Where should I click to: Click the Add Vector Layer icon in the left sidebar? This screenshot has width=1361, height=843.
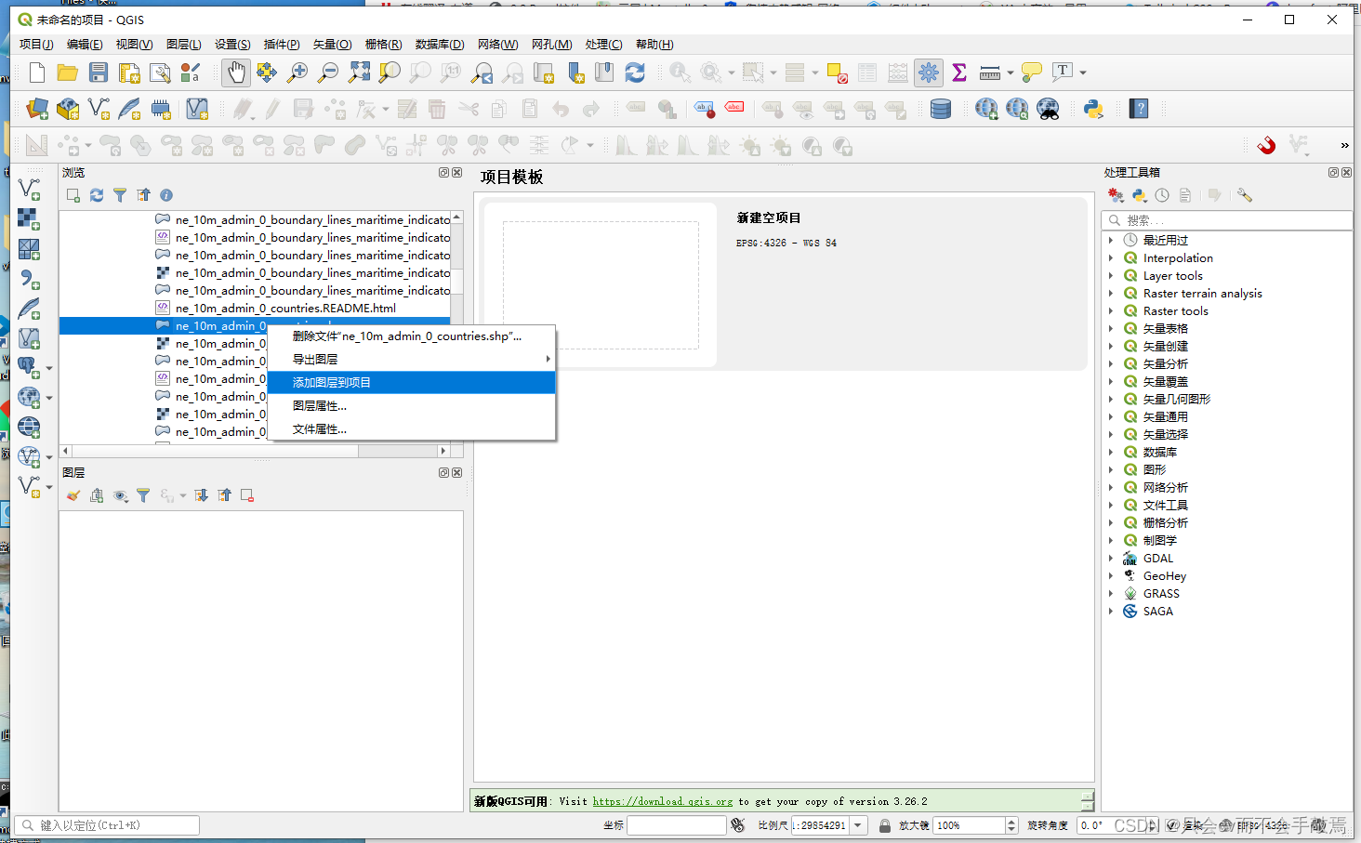coord(29,189)
